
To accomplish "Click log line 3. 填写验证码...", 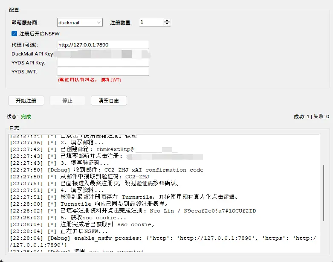I will click(x=59, y=163).
